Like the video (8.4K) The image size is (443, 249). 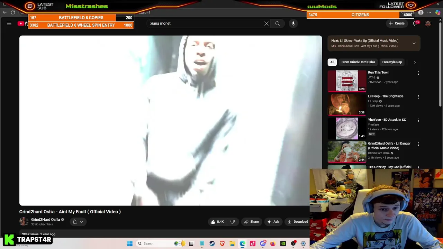217,222
